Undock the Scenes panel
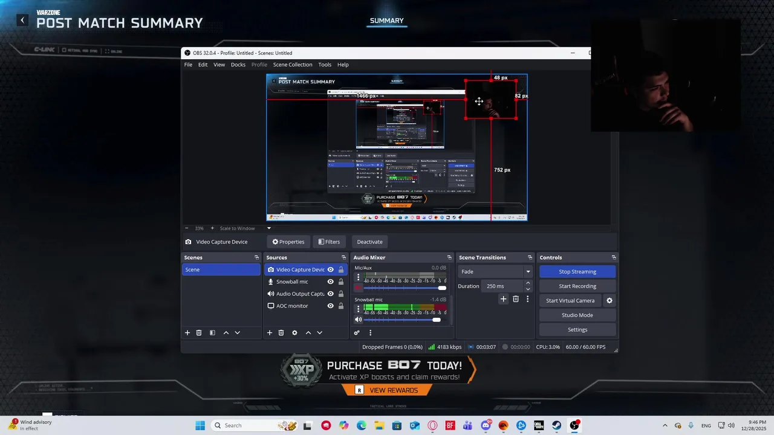This screenshot has height=435, width=774. coord(257,257)
